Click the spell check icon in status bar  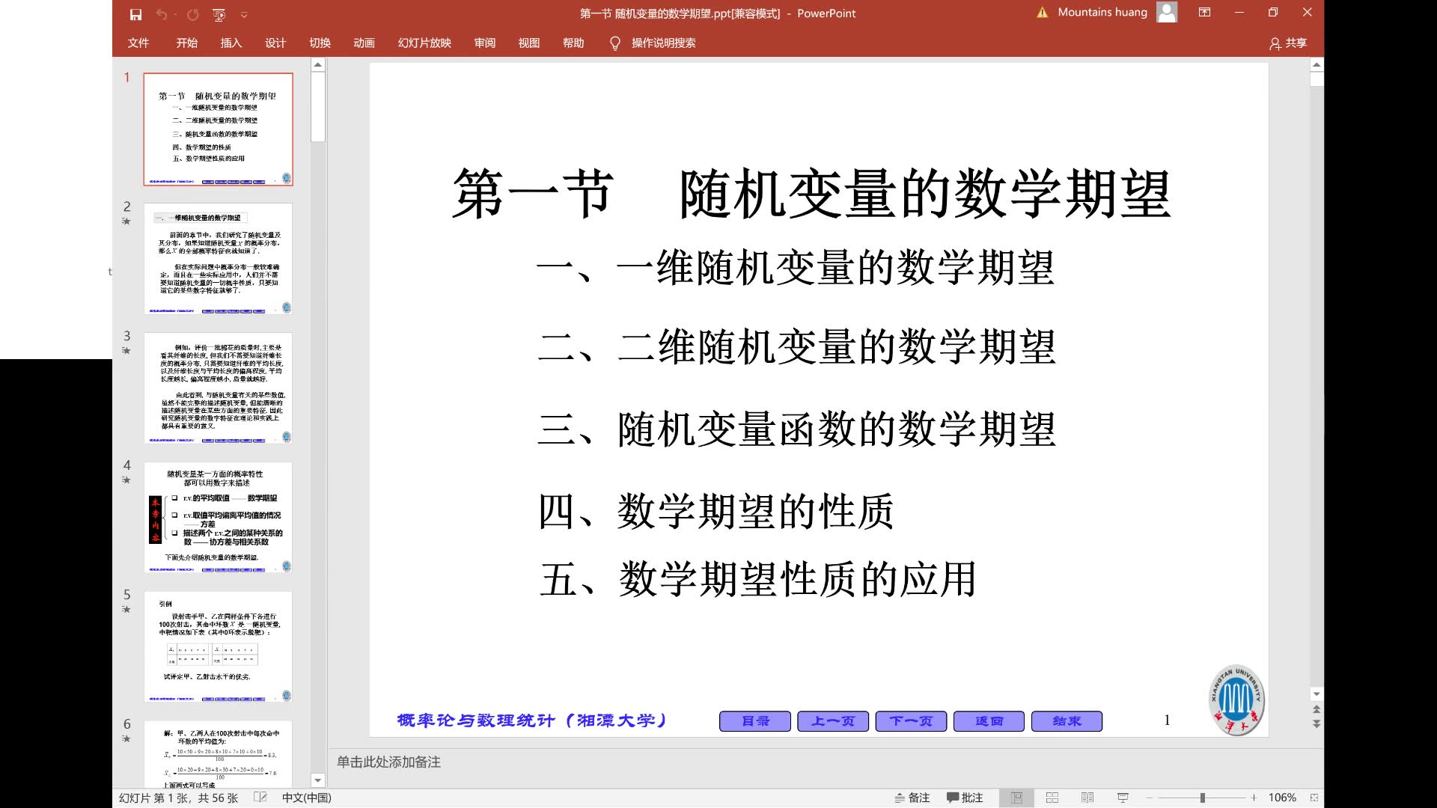pos(260,798)
